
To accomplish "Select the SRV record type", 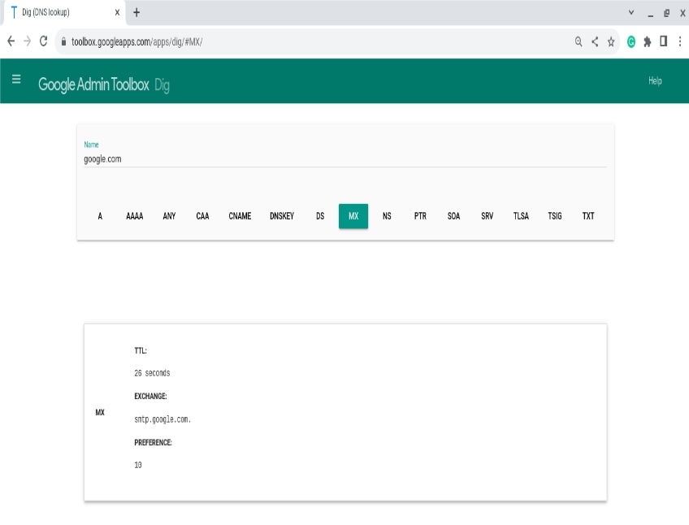I will [x=487, y=216].
